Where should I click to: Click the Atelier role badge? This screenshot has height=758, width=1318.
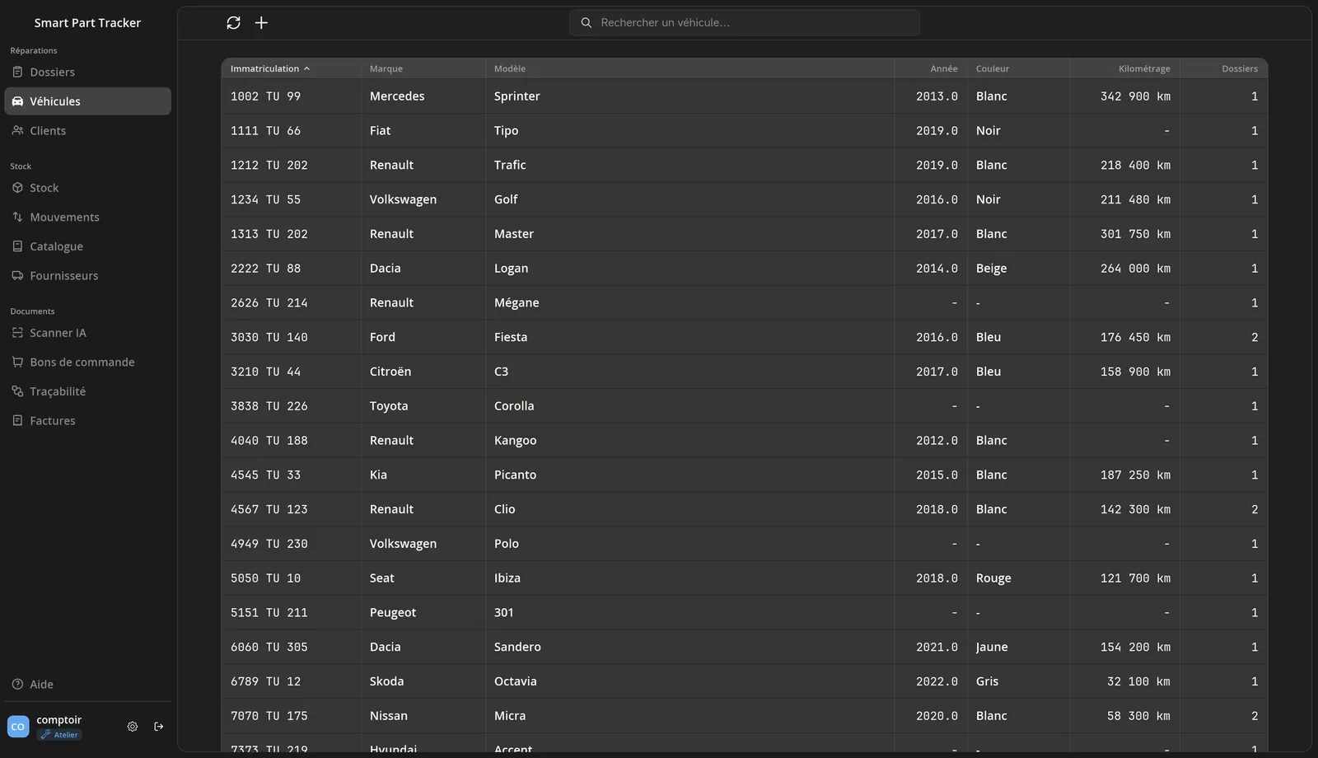[59, 735]
